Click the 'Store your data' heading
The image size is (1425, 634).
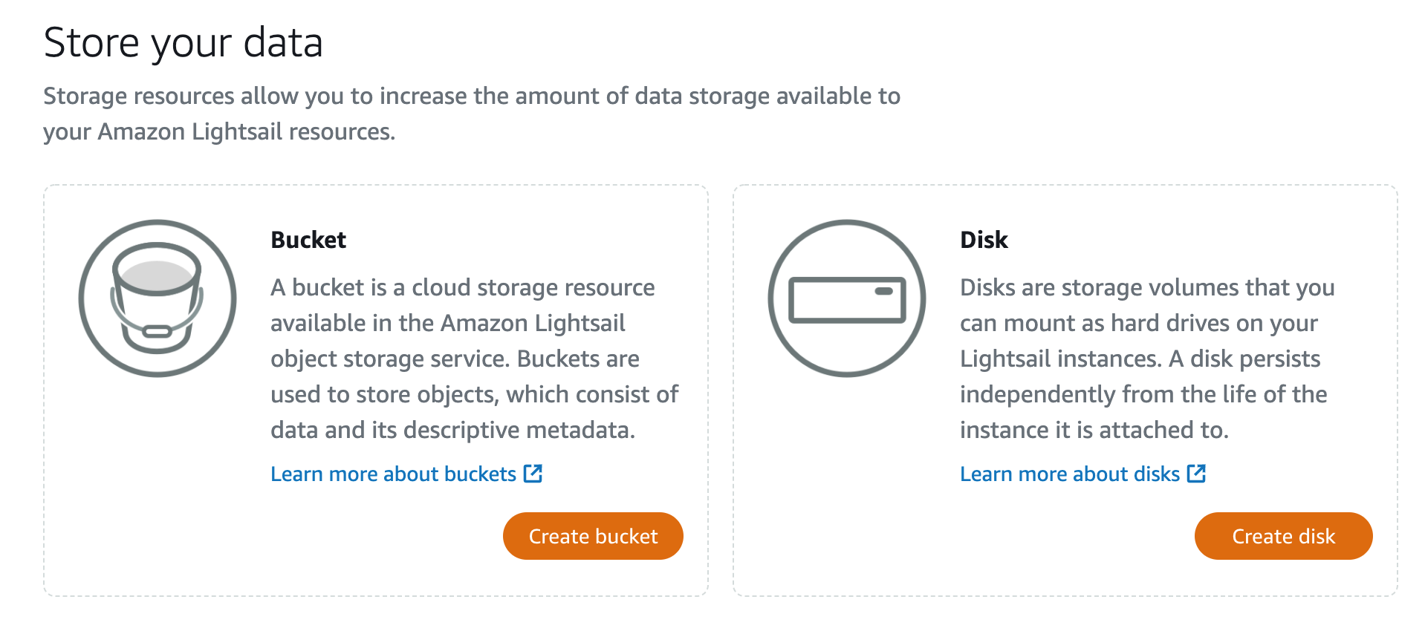coord(183,42)
